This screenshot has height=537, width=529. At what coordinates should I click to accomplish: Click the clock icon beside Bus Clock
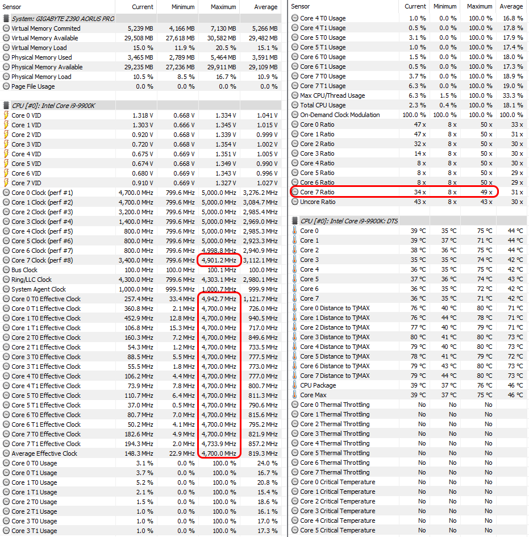pyautogui.click(x=6, y=270)
